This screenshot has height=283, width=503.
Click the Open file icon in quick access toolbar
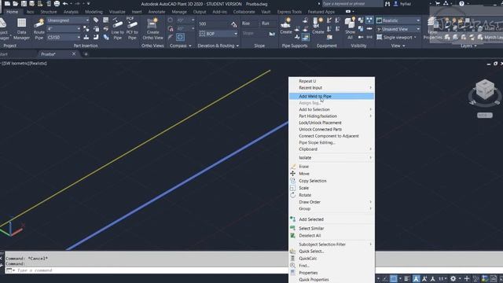tap(16, 3)
